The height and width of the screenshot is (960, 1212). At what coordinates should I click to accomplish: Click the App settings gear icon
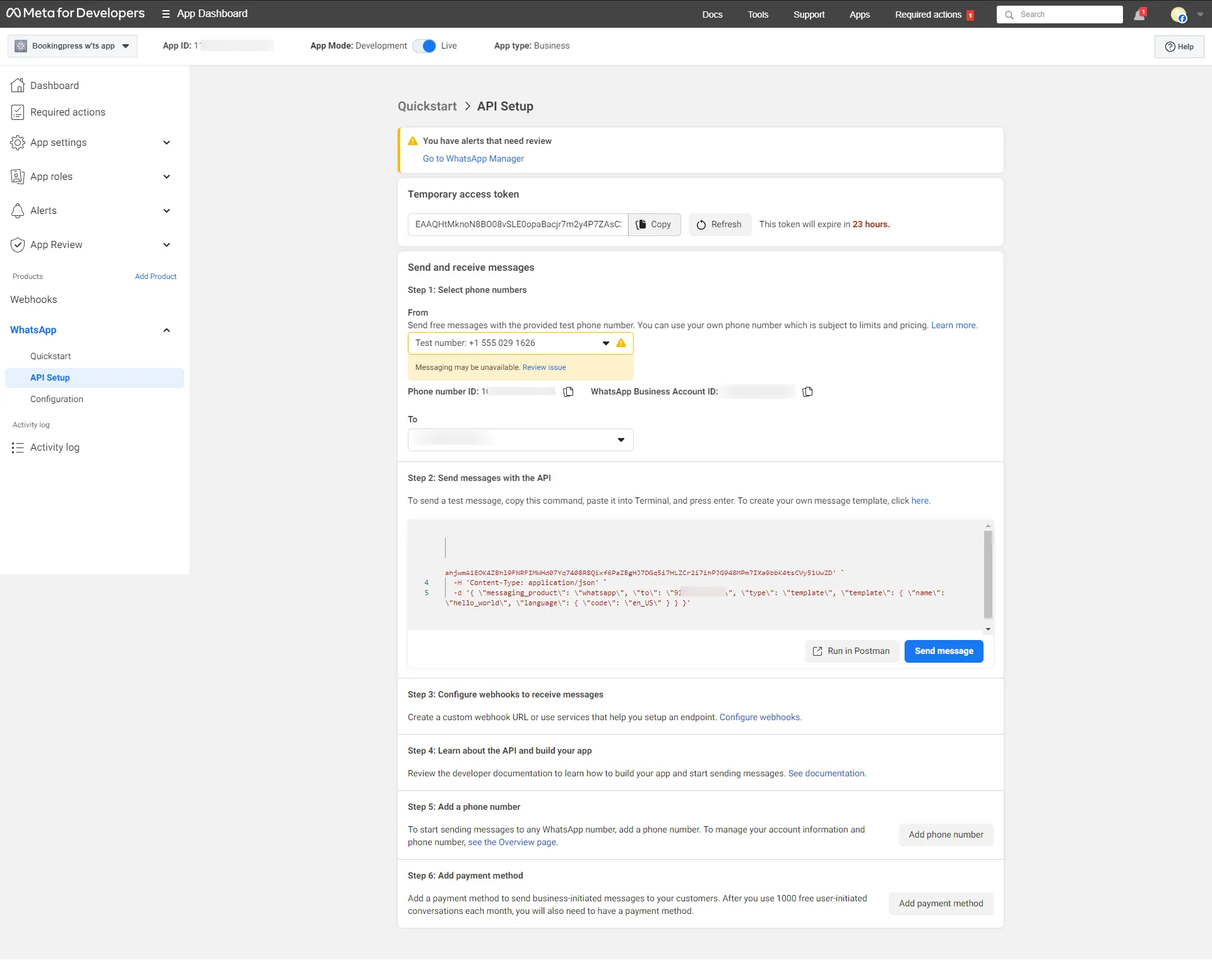[x=18, y=143]
